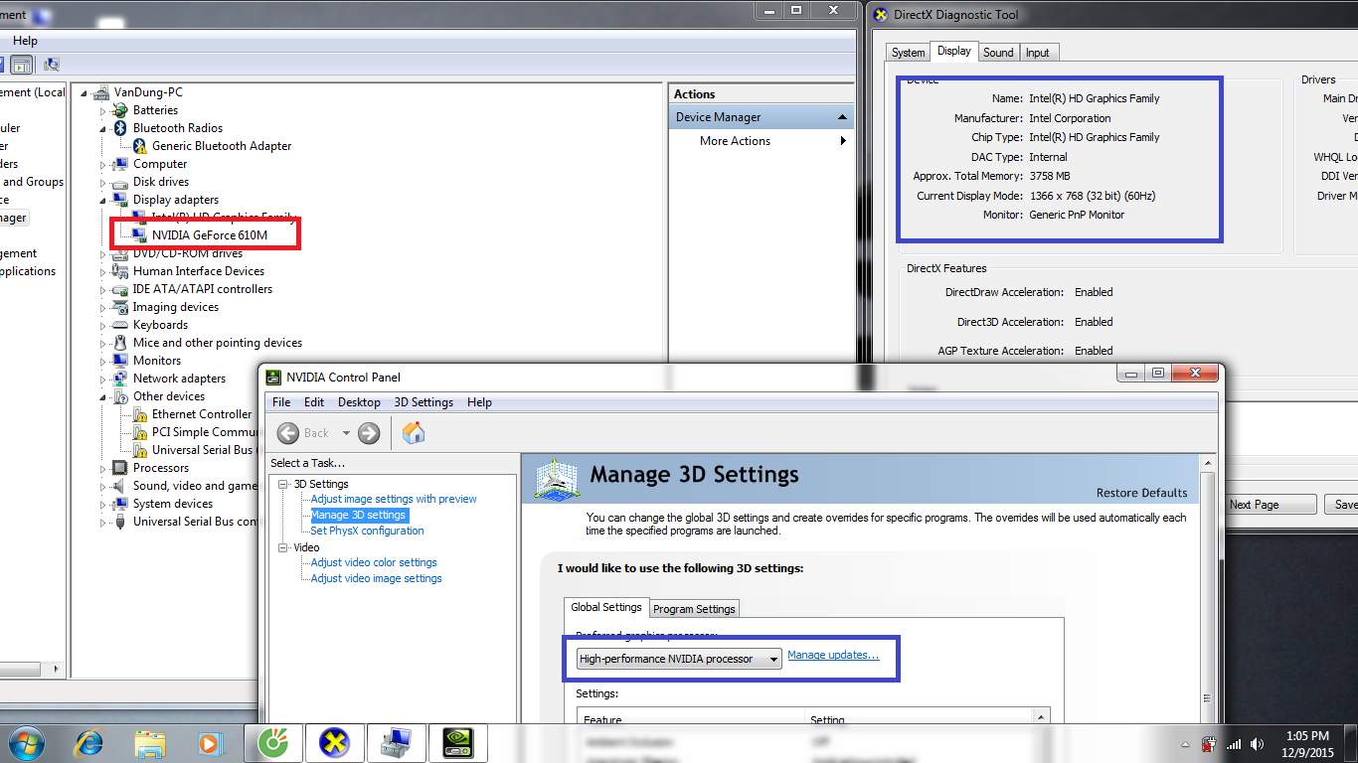Switch to Input tab in DirectX tool

1037,53
